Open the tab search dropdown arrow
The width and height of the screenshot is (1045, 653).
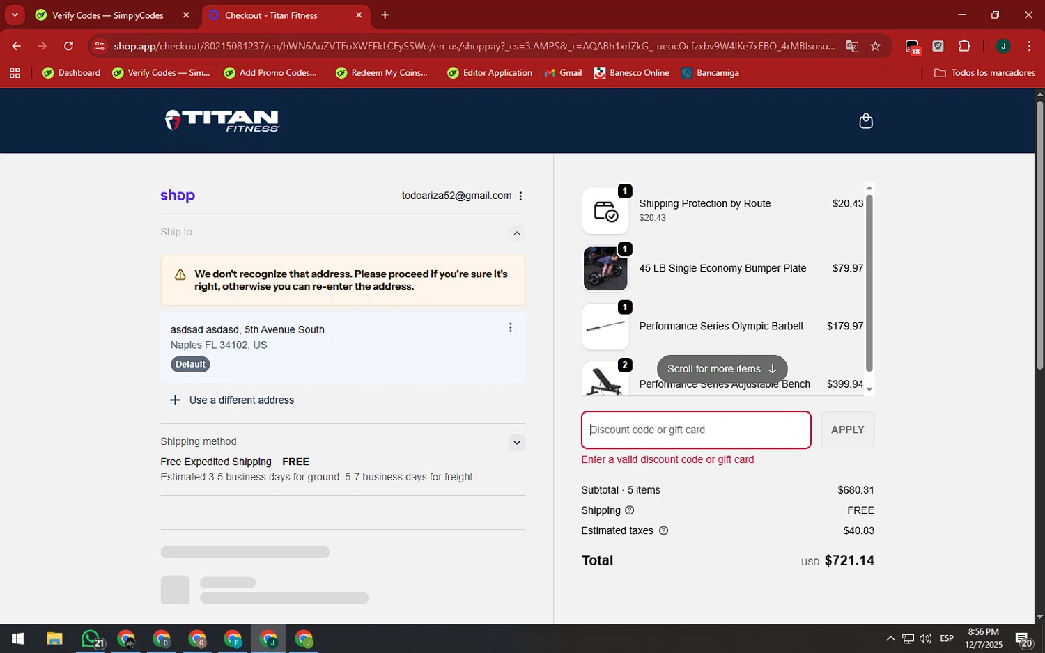(15, 15)
